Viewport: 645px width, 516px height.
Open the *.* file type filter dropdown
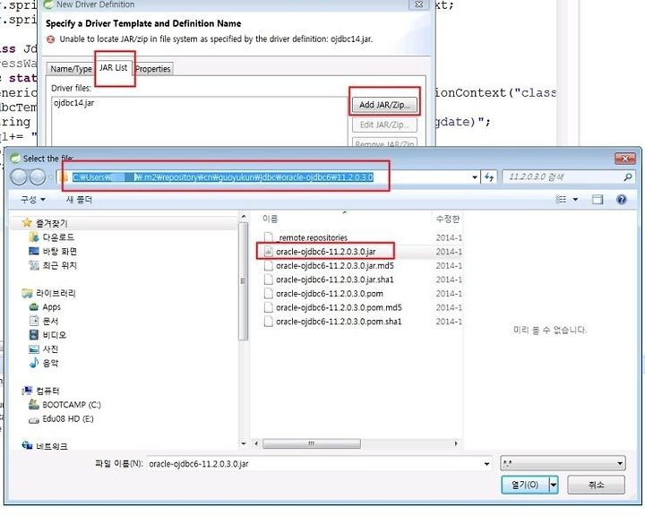click(563, 463)
